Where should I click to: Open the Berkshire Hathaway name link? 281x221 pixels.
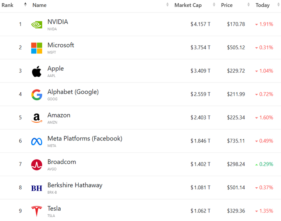pyautogui.click(x=75, y=185)
